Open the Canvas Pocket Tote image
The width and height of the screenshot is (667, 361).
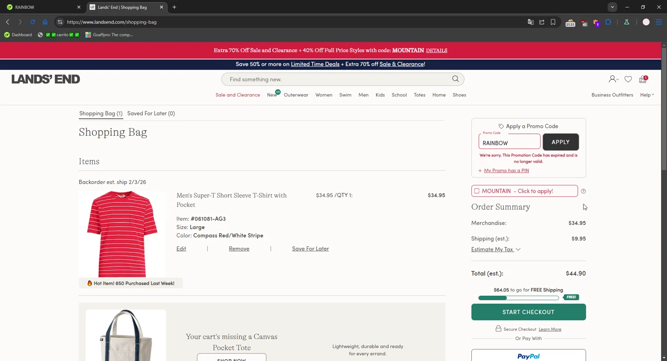126,335
